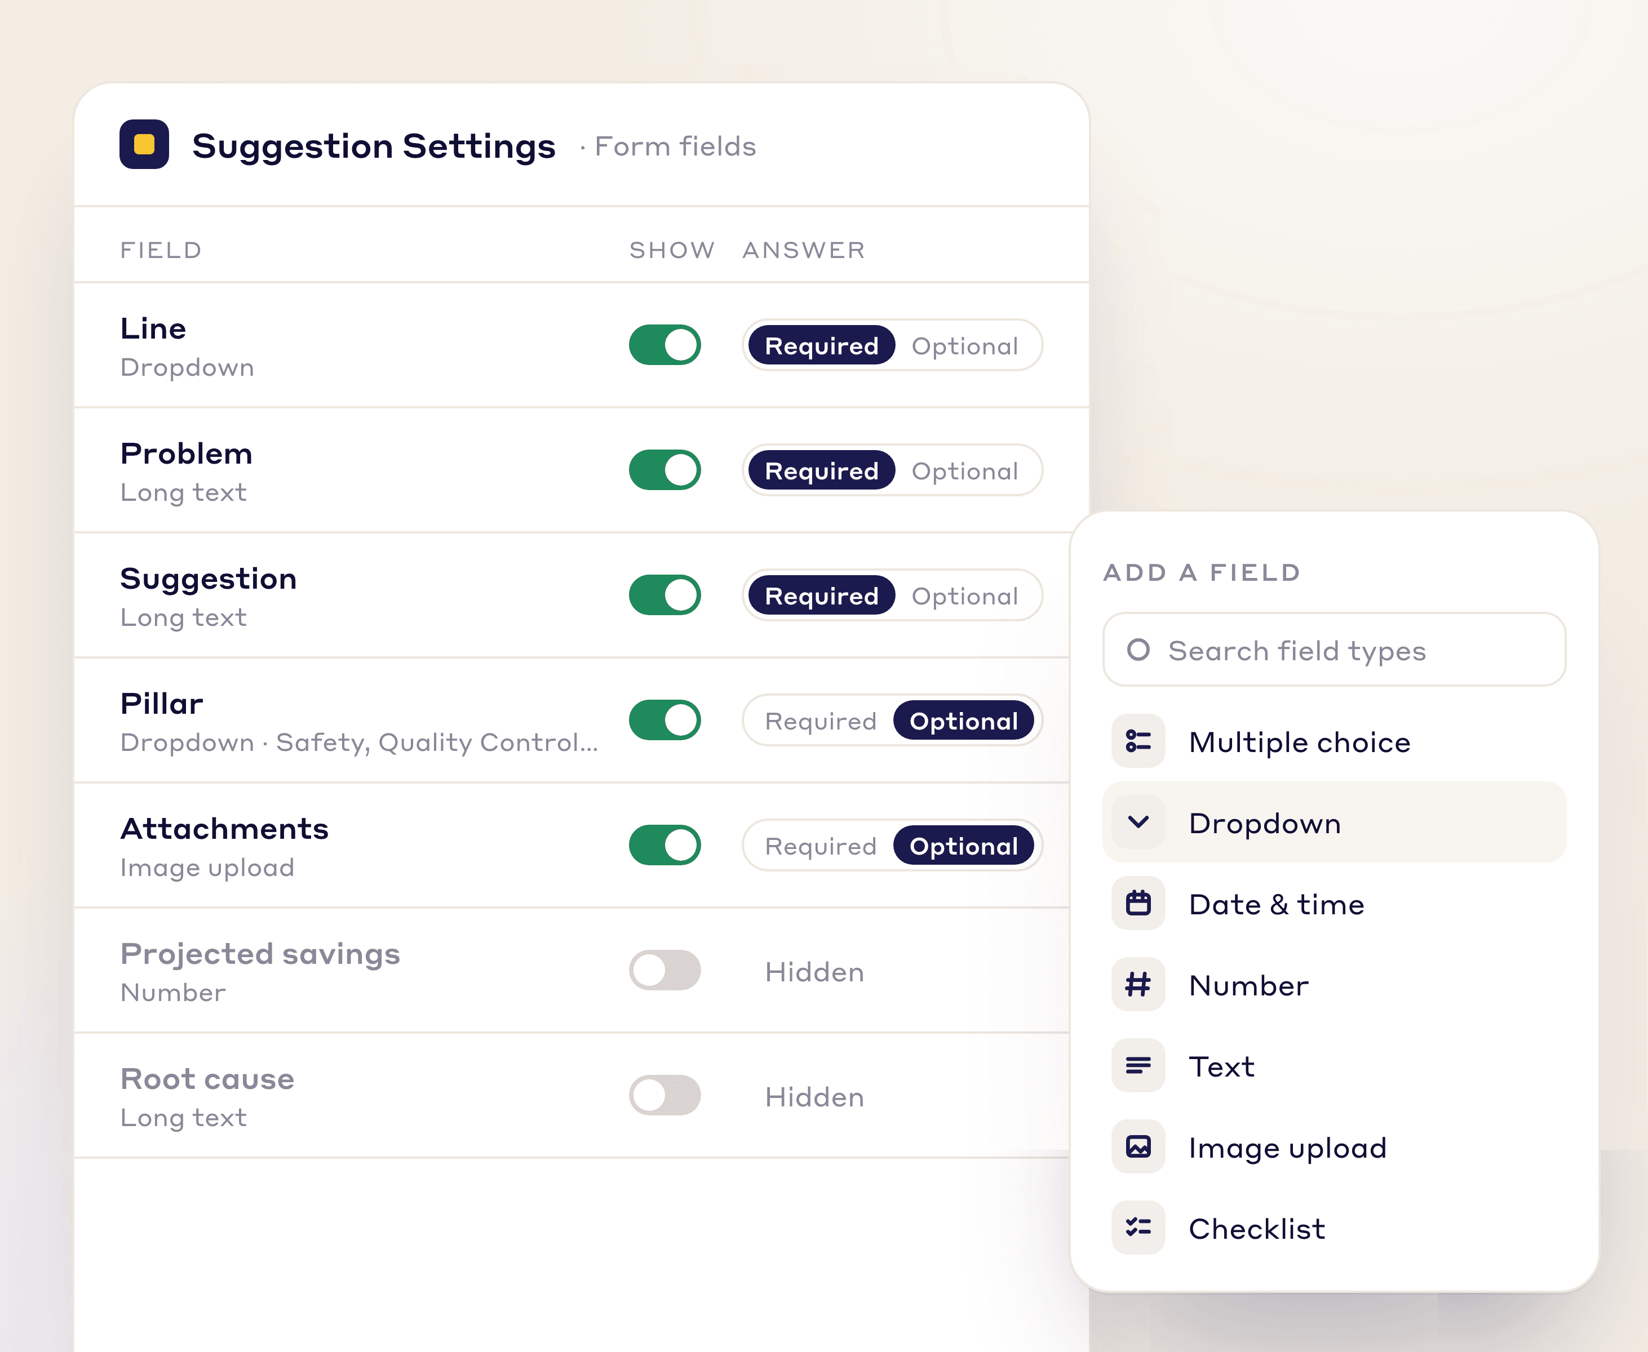Disable the Suggestion field show toggle
The width and height of the screenshot is (1648, 1352).
(x=664, y=595)
